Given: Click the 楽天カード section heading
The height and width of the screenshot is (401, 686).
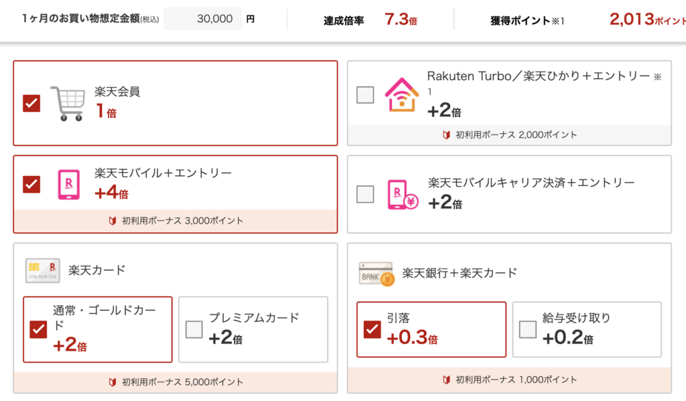Looking at the screenshot, I should tap(97, 270).
